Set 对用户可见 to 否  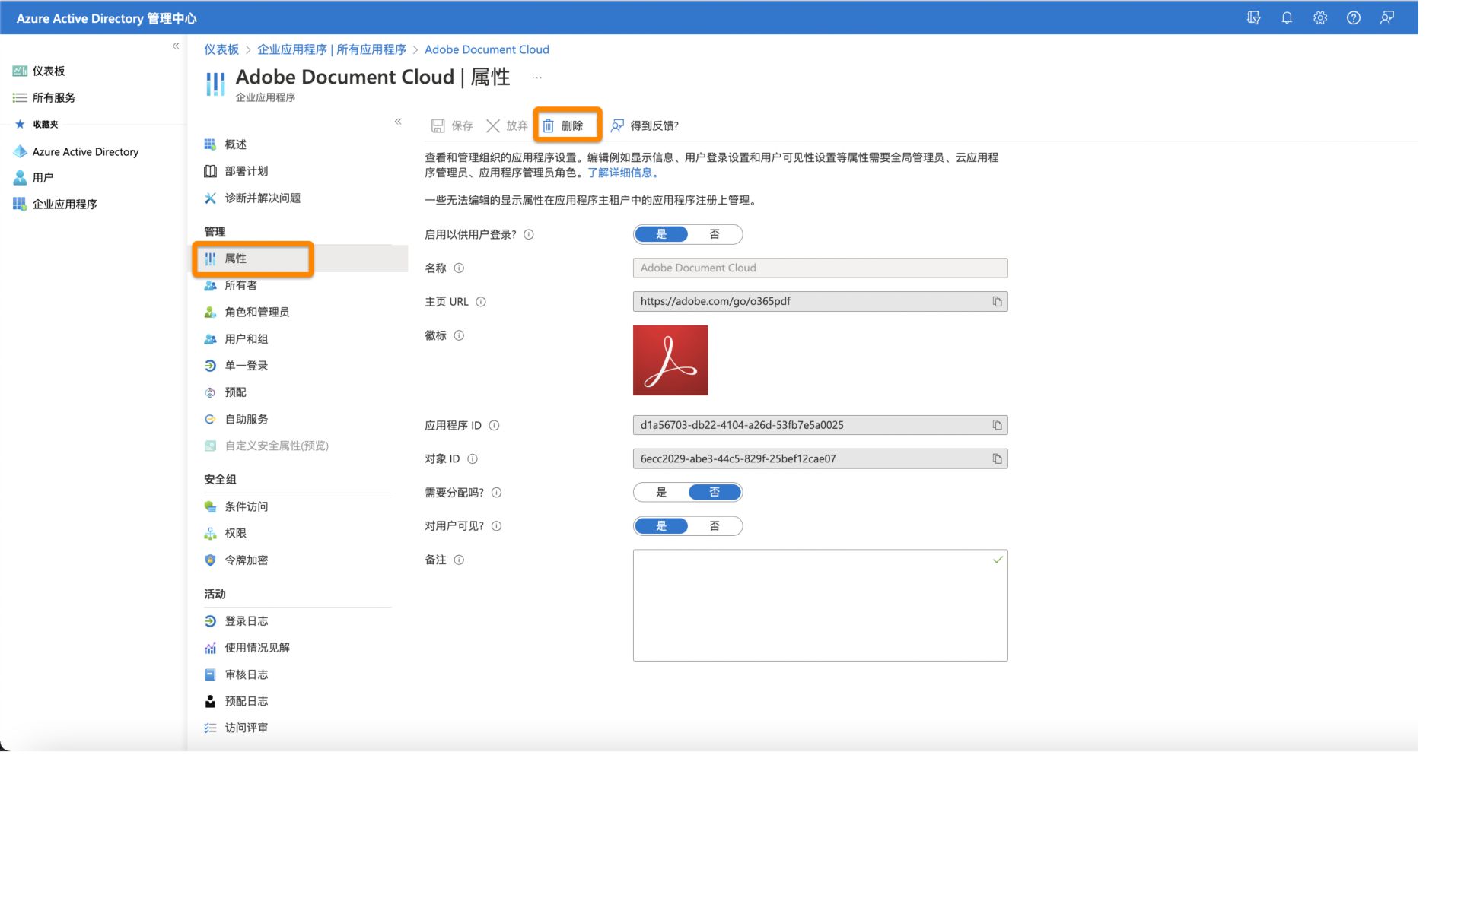pos(715,525)
